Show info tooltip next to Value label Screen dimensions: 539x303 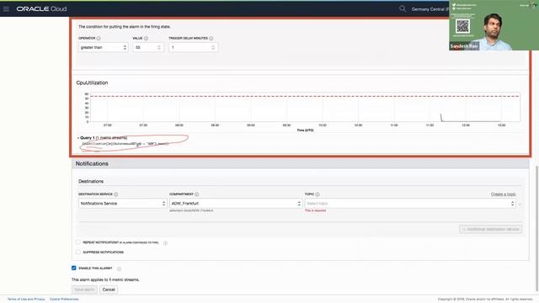tap(146, 39)
